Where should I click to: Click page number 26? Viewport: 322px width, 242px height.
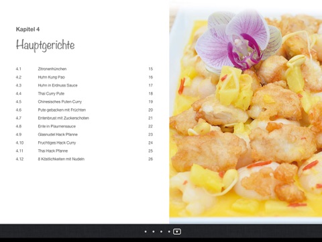[150, 159]
